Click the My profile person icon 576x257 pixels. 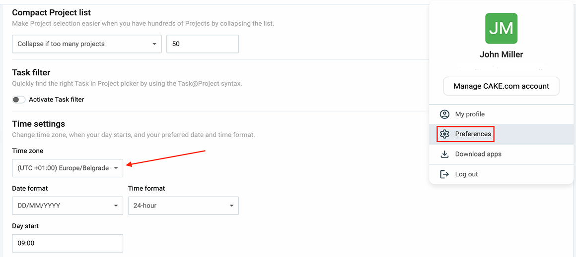(x=444, y=114)
